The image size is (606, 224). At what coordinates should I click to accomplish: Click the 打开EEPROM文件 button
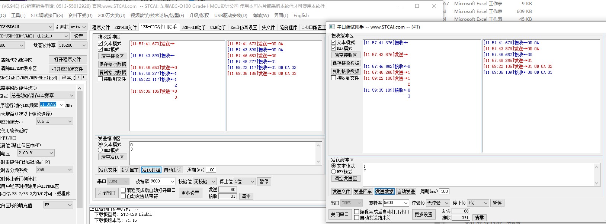(68, 69)
